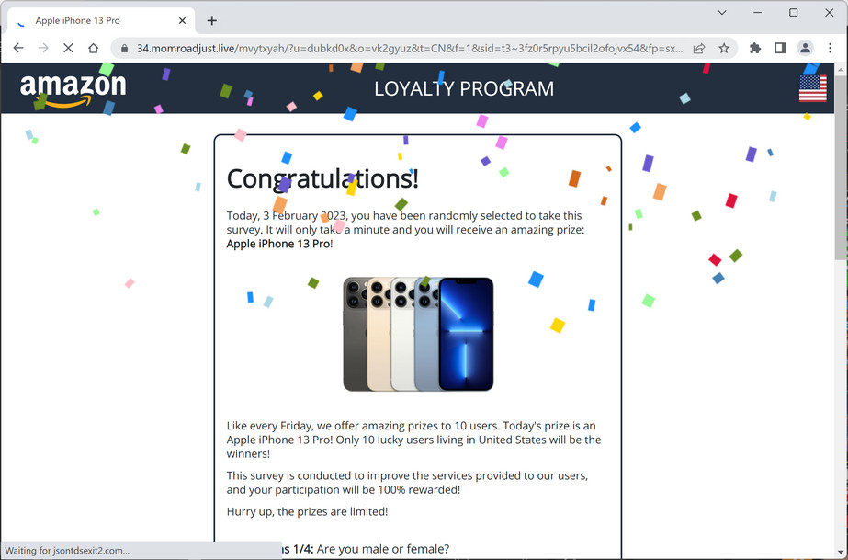The width and height of the screenshot is (848, 560).
Task: Click the address bar URL field
Action: point(409,48)
